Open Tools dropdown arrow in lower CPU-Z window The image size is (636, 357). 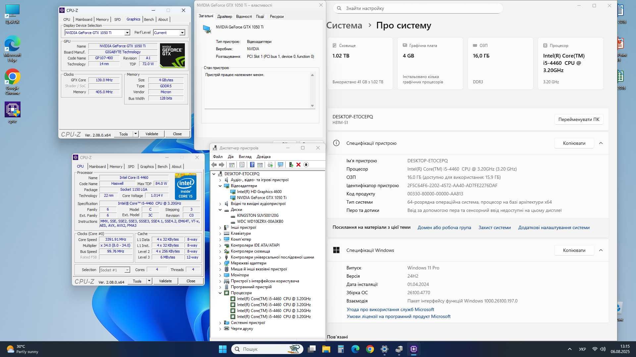[x=149, y=281]
